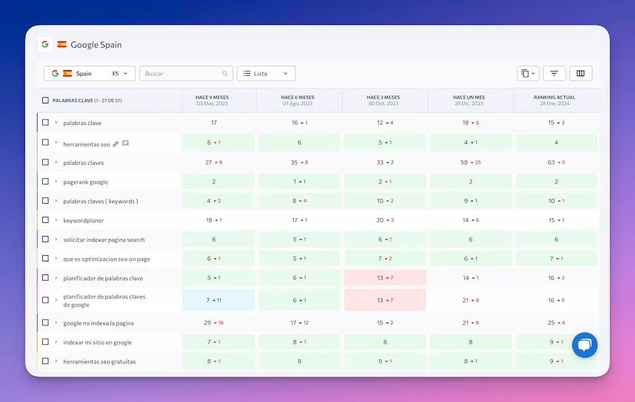
Task: Click the filter icon button
Action: (x=554, y=73)
